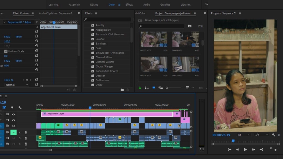Select the 00009.MTS clip thumbnail
Image resolution: width=283 pixels, height=159 pixels.
point(154,64)
